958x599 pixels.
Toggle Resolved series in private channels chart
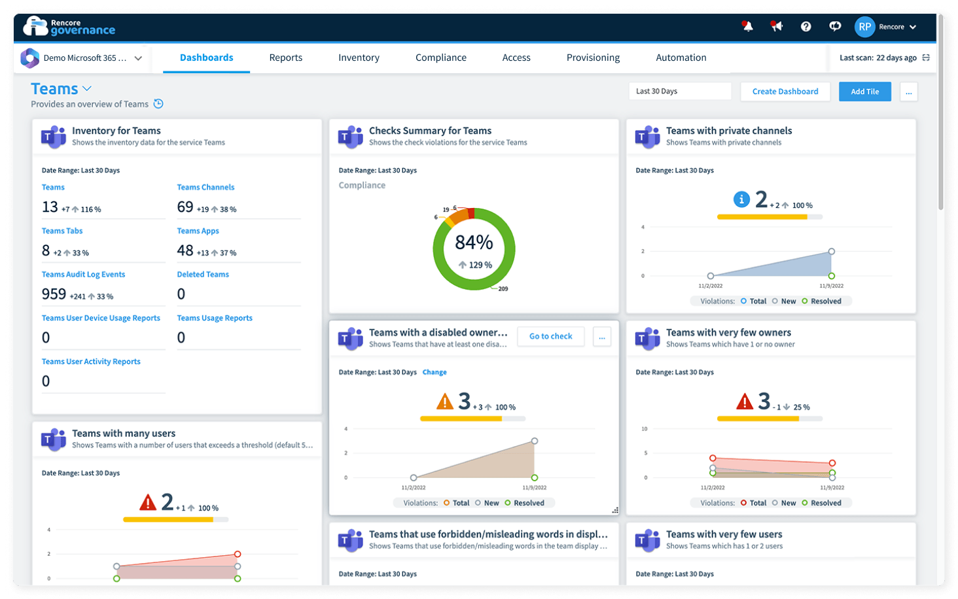point(821,301)
